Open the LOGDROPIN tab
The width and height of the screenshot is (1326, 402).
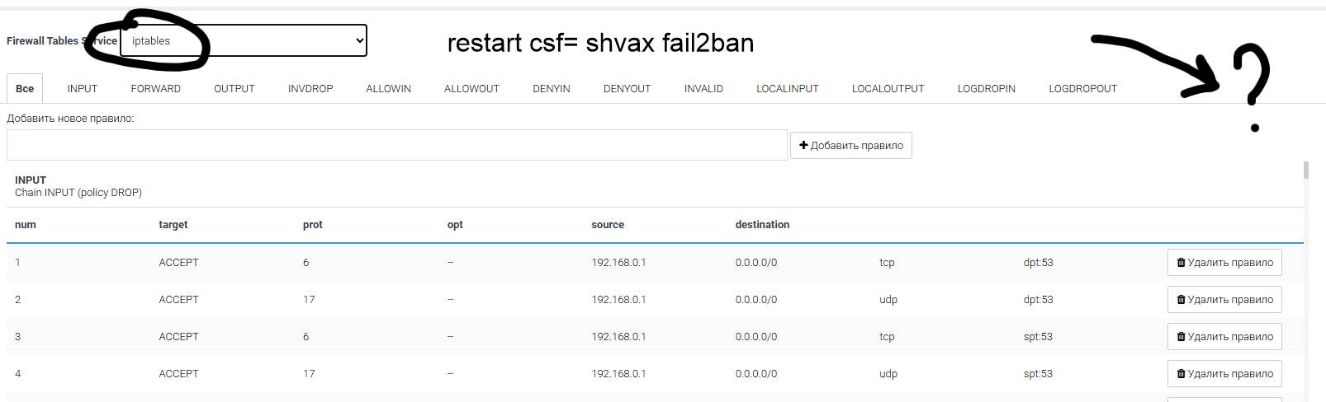click(x=986, y=89)
